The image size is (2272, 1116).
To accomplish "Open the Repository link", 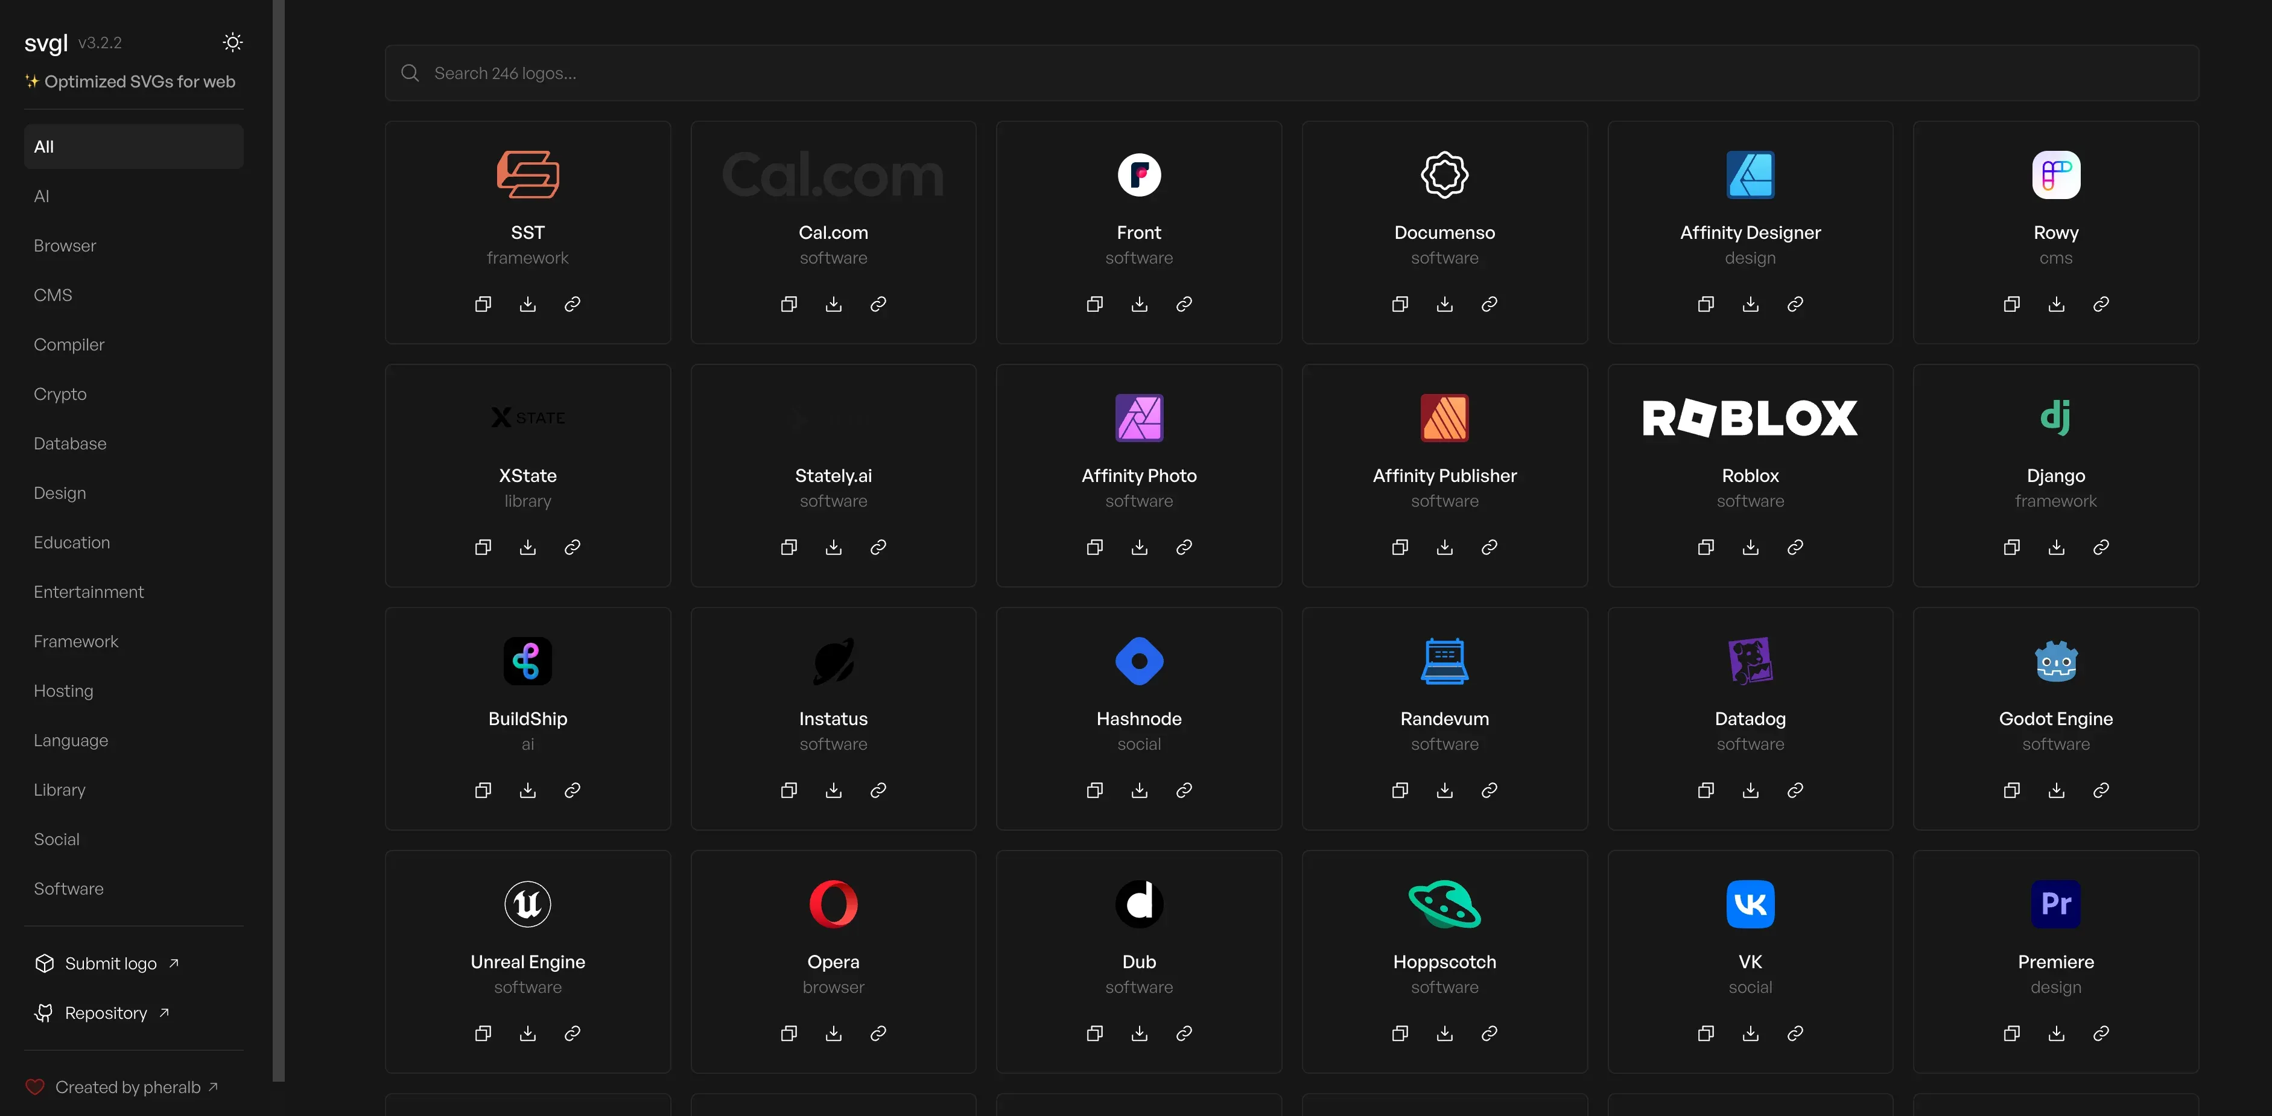I will [x=103, y=1013].
